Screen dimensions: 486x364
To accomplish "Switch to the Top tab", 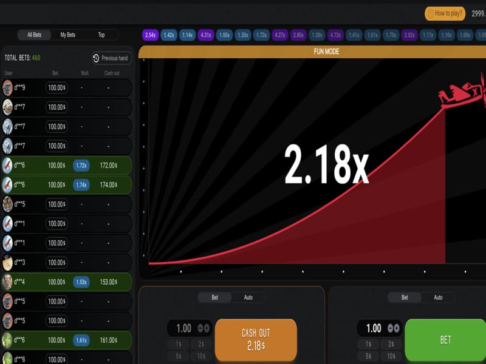I will coord(101,35).
